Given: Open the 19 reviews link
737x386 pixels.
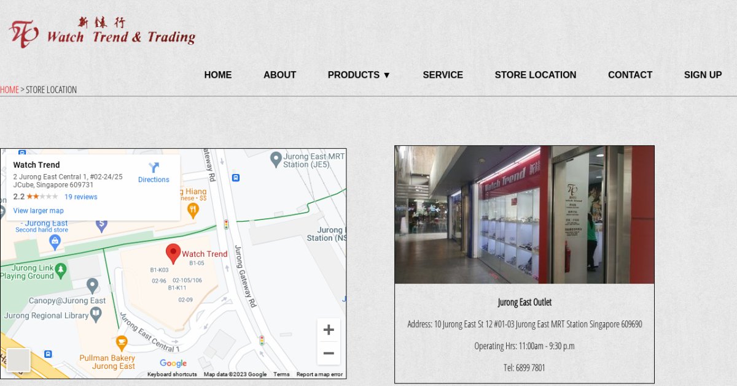Looking at the screenshot, I should (81, 197).
